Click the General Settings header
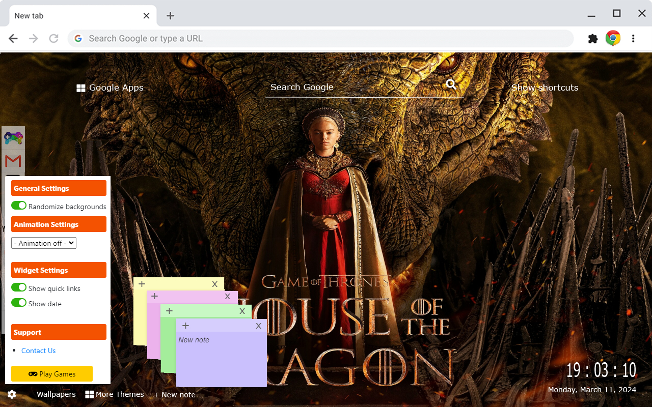Image resolution: width=652 pixels, height=407 pixels. coord(59,188)
